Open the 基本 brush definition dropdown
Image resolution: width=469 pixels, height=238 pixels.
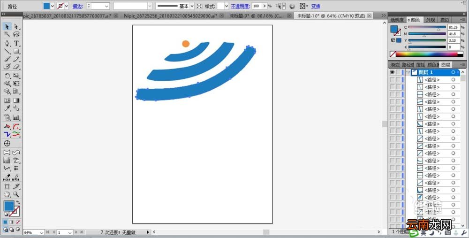tap(192, 6)
